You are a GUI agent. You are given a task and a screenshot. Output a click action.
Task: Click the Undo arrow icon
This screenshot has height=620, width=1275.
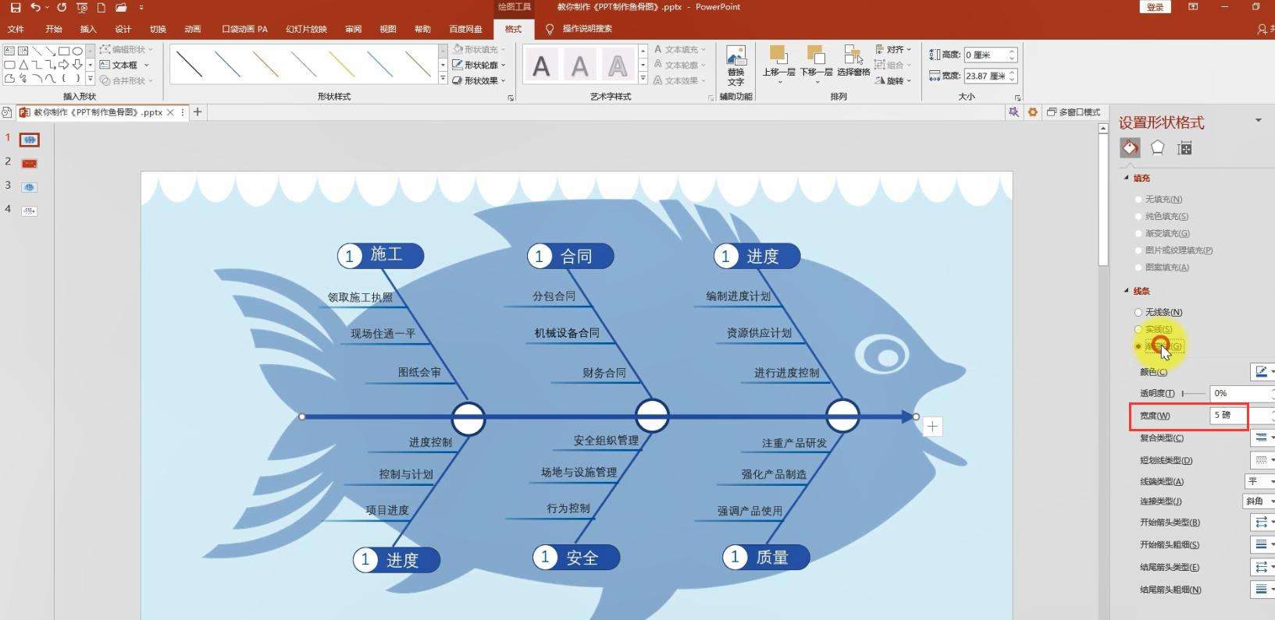(x=35, y=8)
